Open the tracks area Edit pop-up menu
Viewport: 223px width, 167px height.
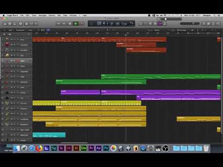coord(11,30)
